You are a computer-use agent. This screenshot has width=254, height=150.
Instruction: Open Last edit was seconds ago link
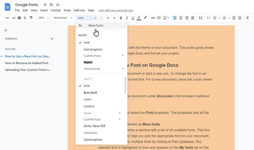tap(116, 10)
